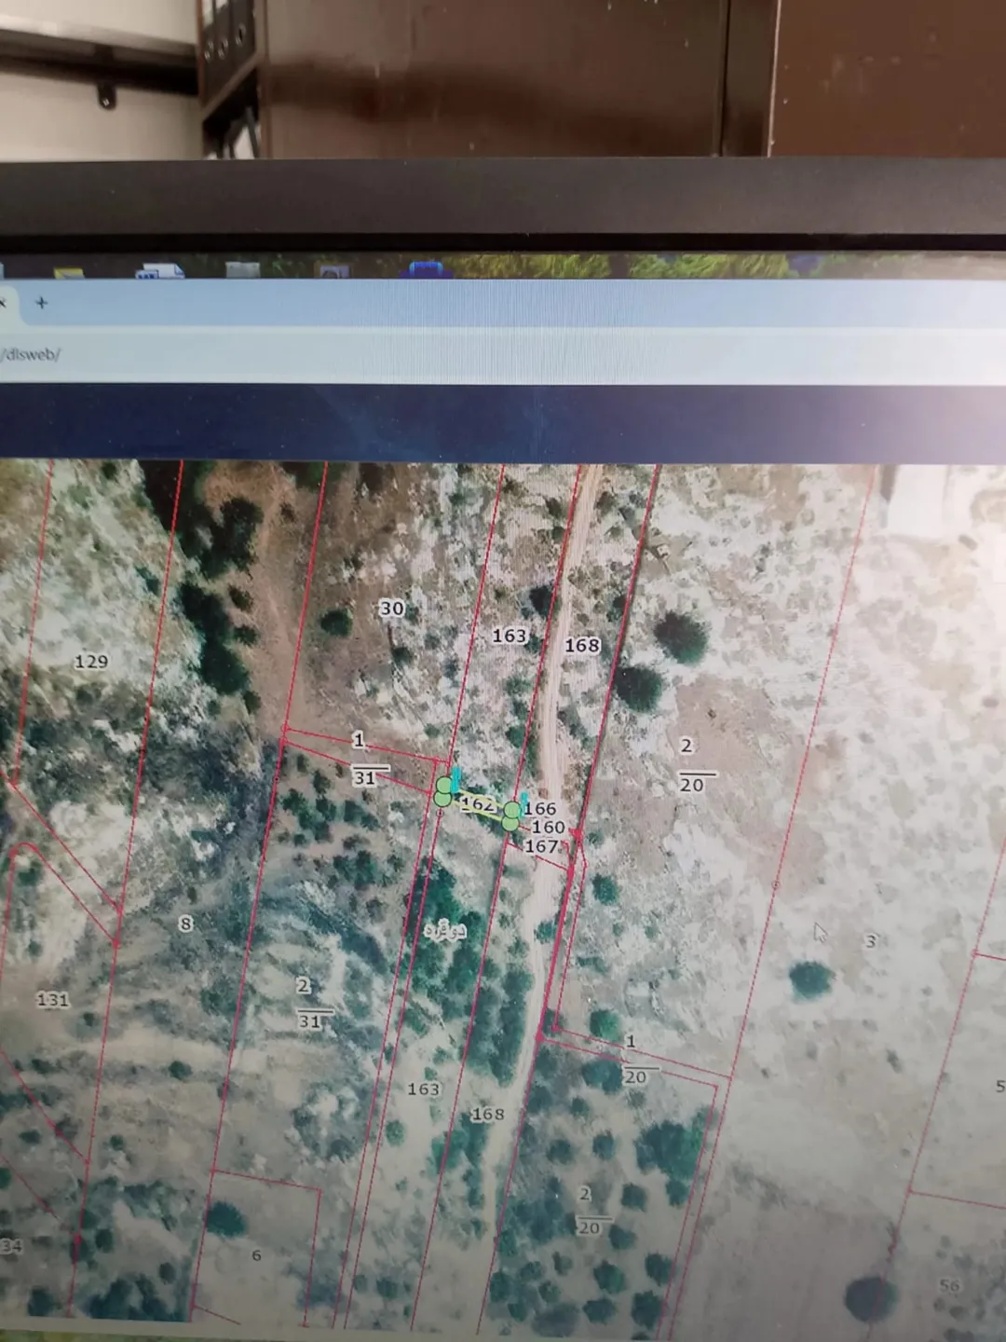Screen dimensions: 1006x1342
Task: Select parcel 160 label
Action: [x=549, y=827]
